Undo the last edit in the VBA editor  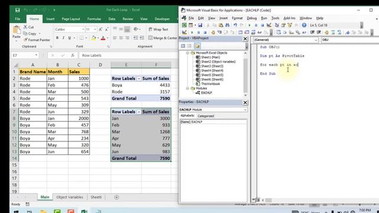tap(235, 25)
